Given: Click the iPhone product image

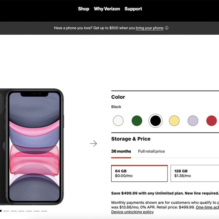Looking at the screenshot, I should coord(32,147).
